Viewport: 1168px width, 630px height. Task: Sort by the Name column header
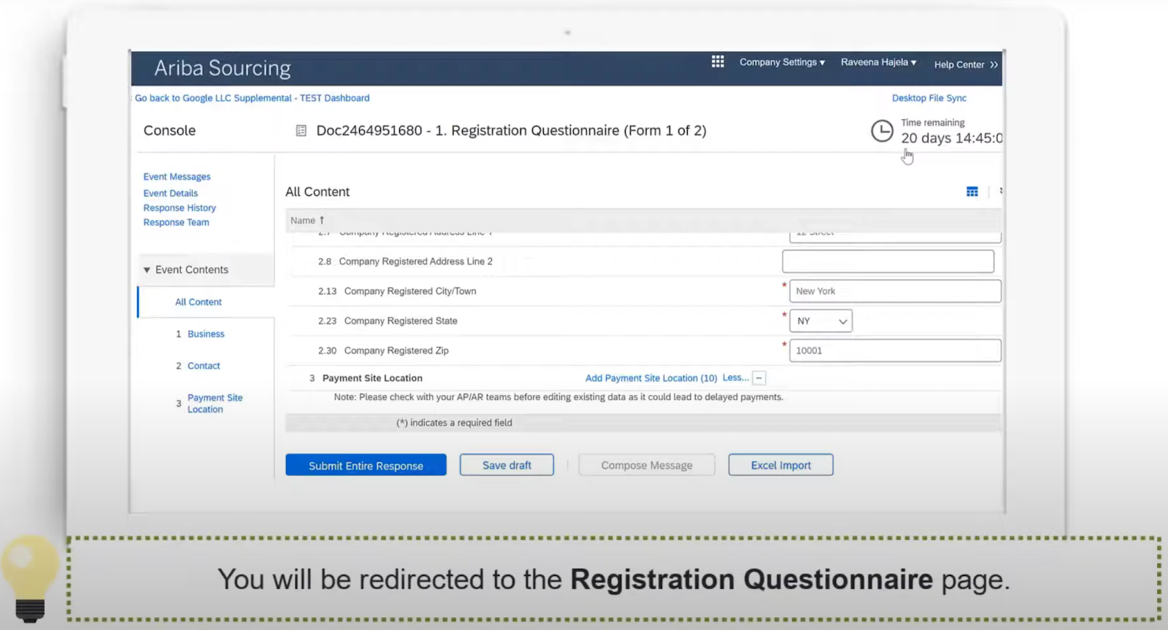(x=307, y=220)
